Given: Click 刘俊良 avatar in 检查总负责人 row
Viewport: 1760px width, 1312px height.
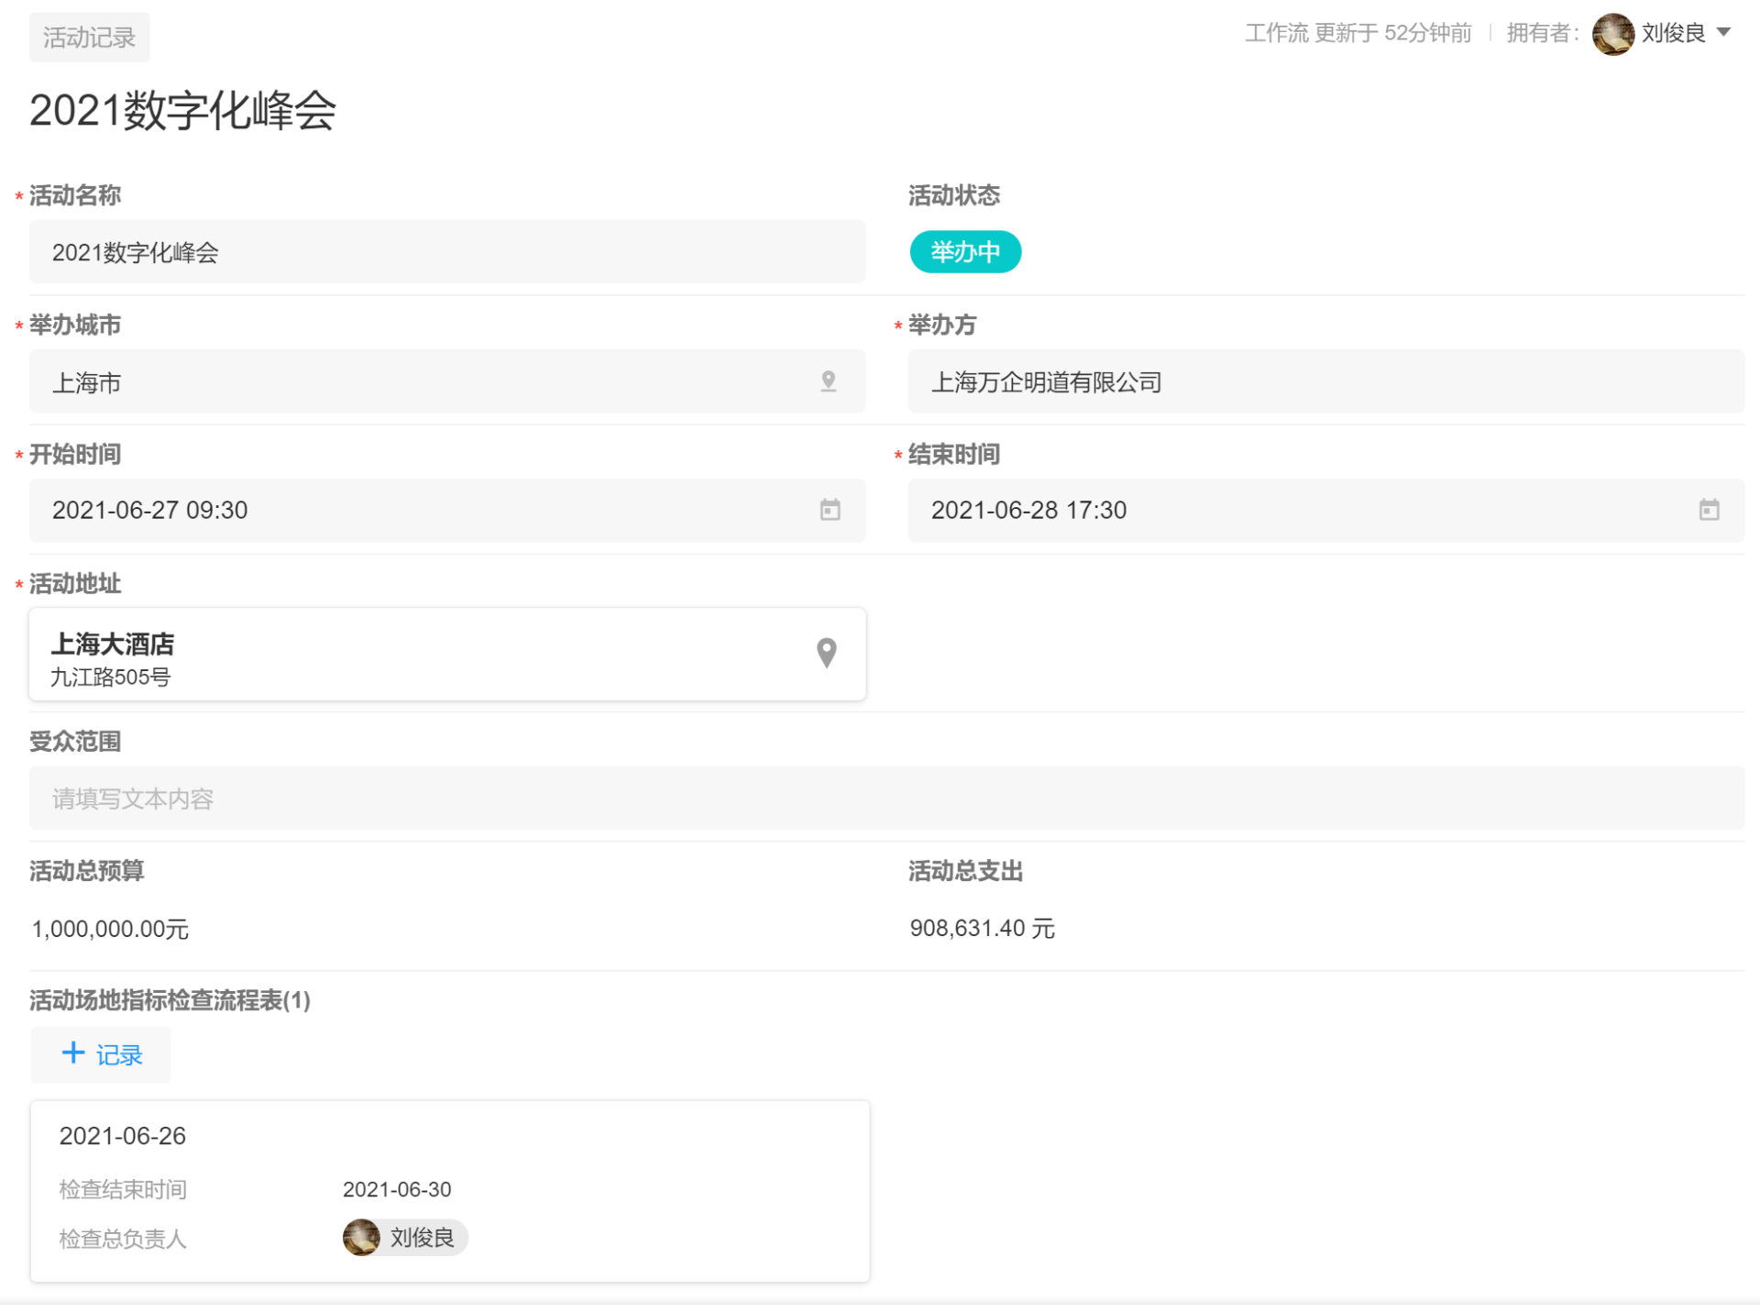Looking at the screenshot, I should [361, 1238].
